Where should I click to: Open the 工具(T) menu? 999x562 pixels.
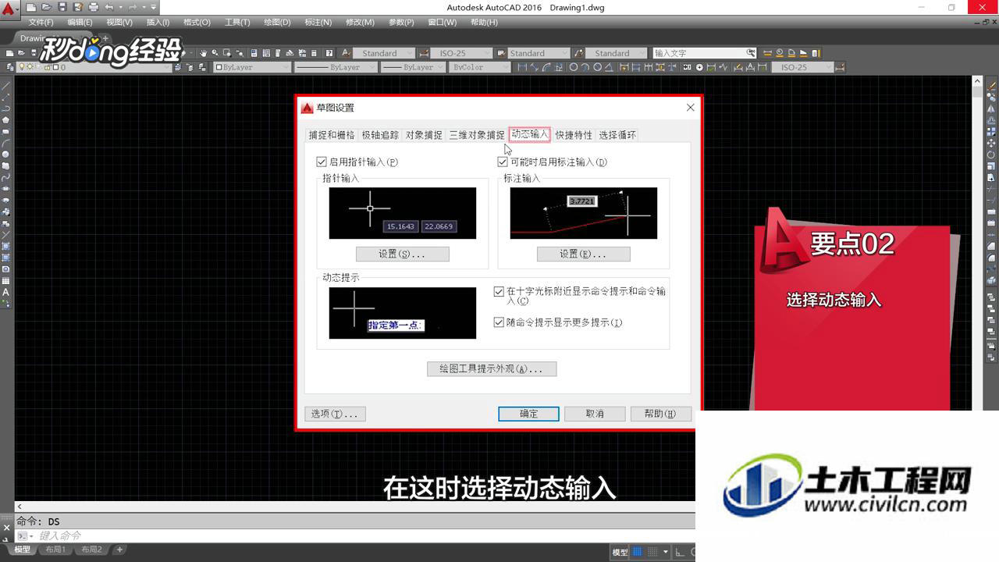point(237,23)
